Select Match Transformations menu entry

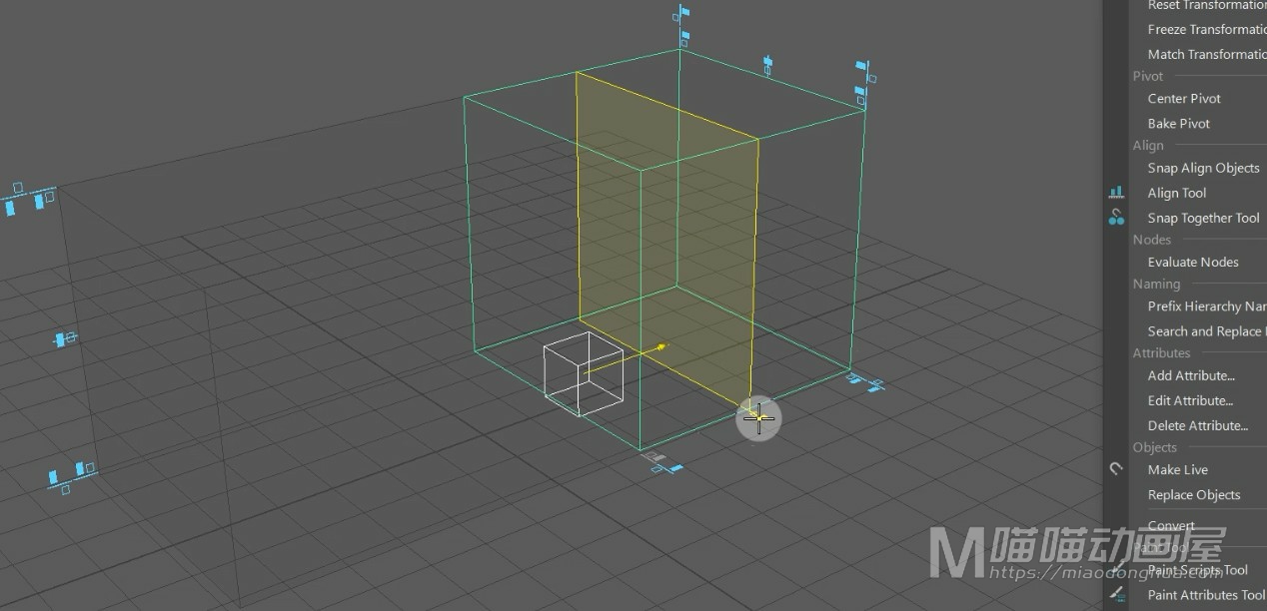1206,54
